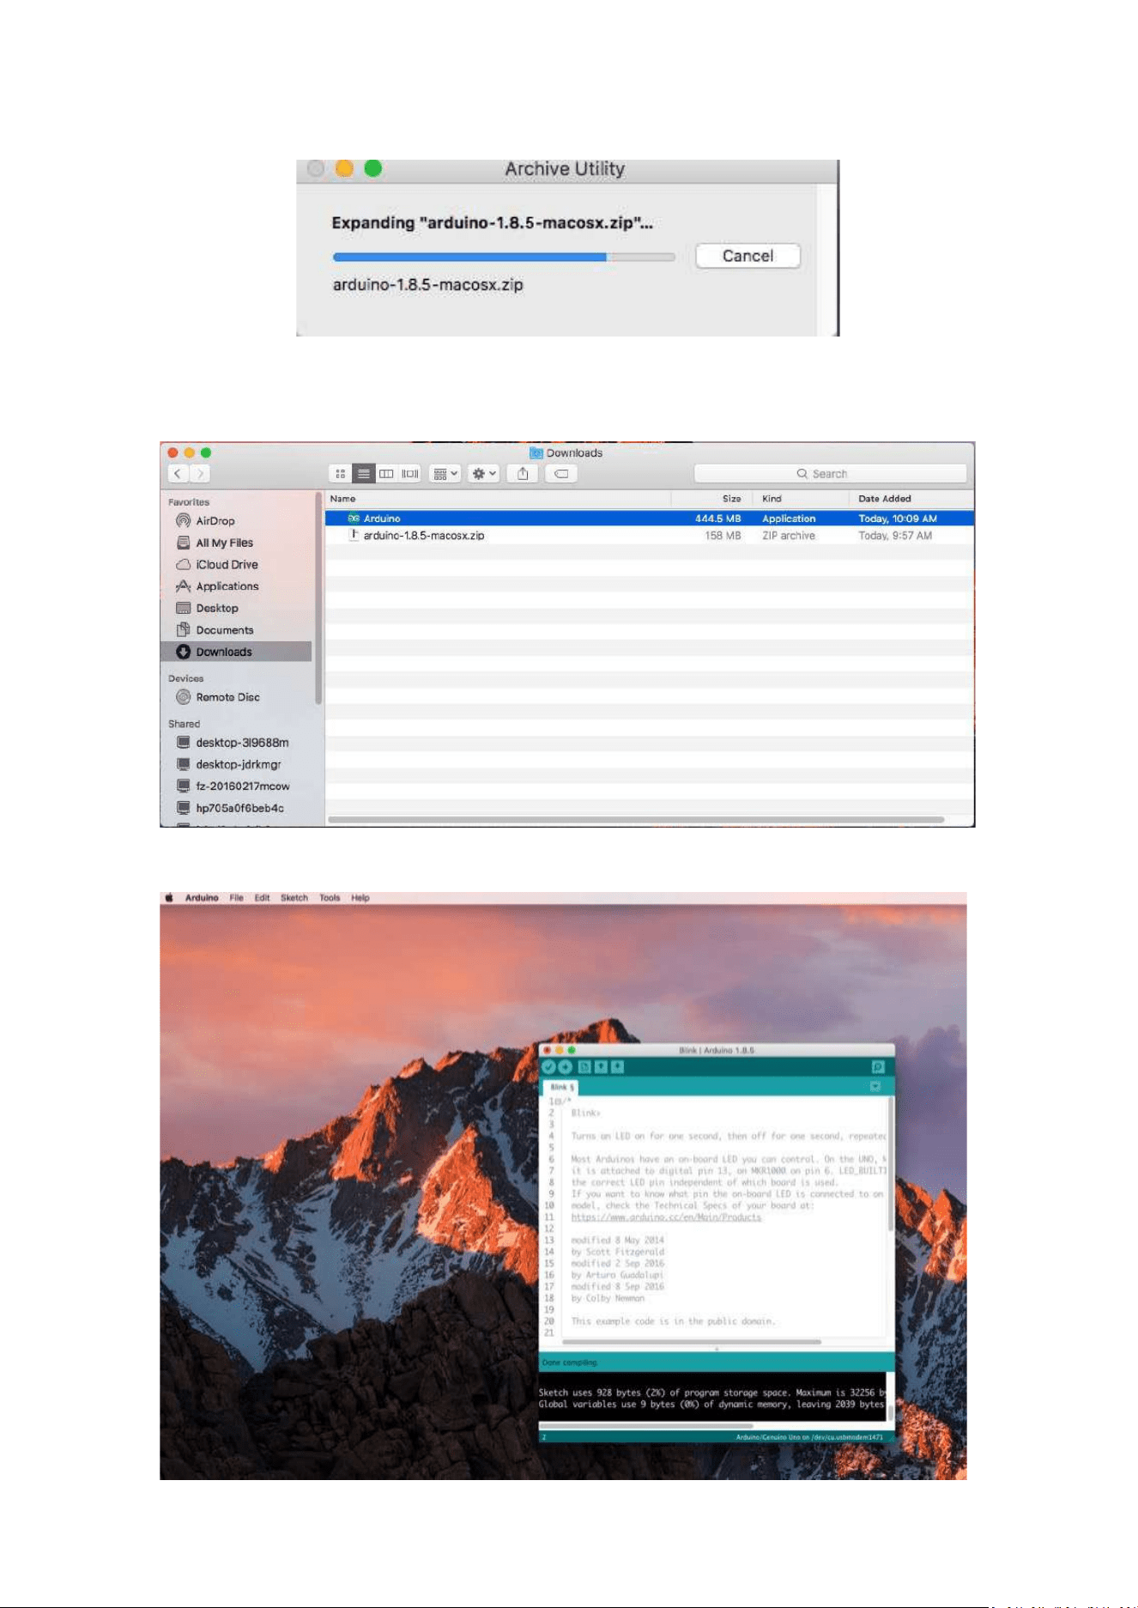The width and height of the screenshot is (1138, 1608).
Task: Select the Blink sketch tab
Action: coord(562,1088)
